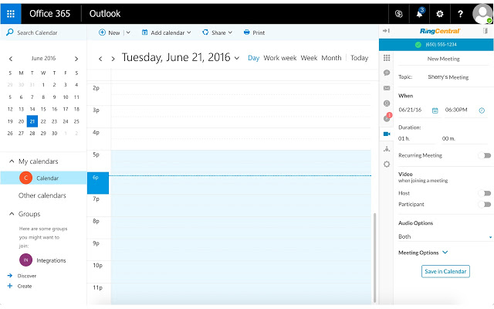
Task: Turn on Host video toggle
Action: (484, 193)
